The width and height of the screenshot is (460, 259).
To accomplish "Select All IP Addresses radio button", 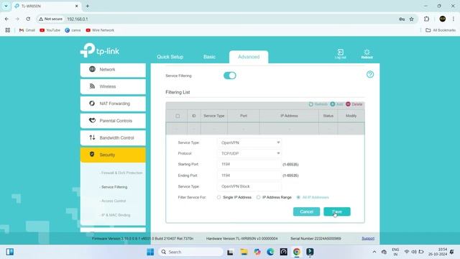I will point(298,197).
